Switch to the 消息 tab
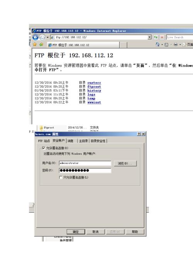This screenshot has width=193, height=274. pyautogui.click(x=70, y=141)
